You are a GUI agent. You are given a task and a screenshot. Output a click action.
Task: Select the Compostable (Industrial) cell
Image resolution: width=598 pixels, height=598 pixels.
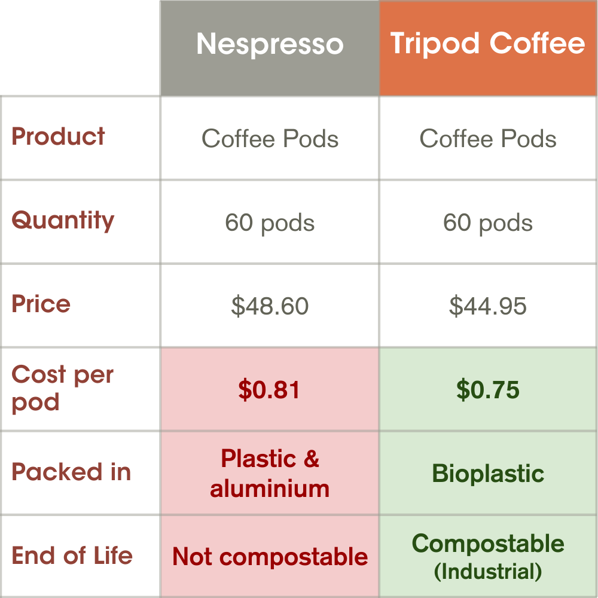coord(488,556)
